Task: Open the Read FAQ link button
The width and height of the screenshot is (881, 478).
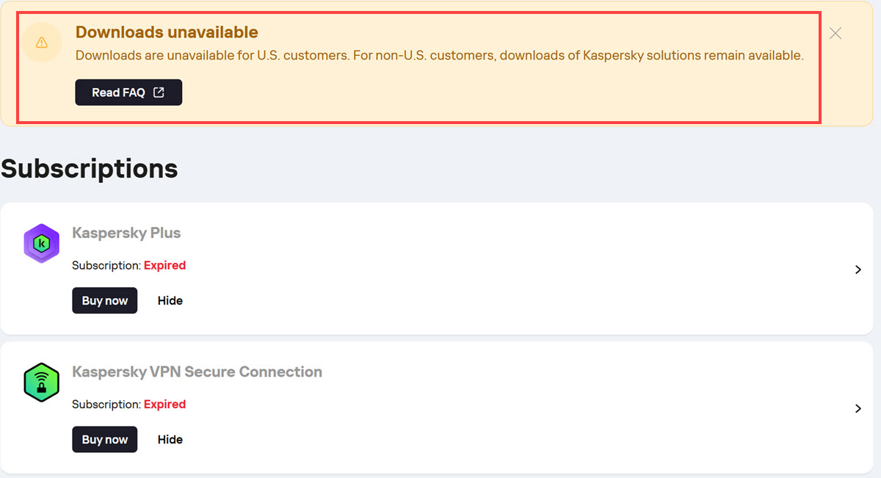Action: [x=128, y=93]
